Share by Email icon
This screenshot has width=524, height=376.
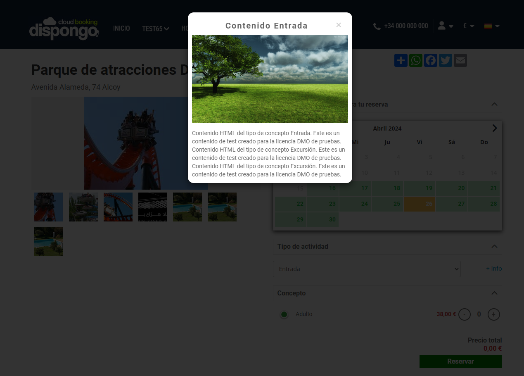click(x=460, y=60)
